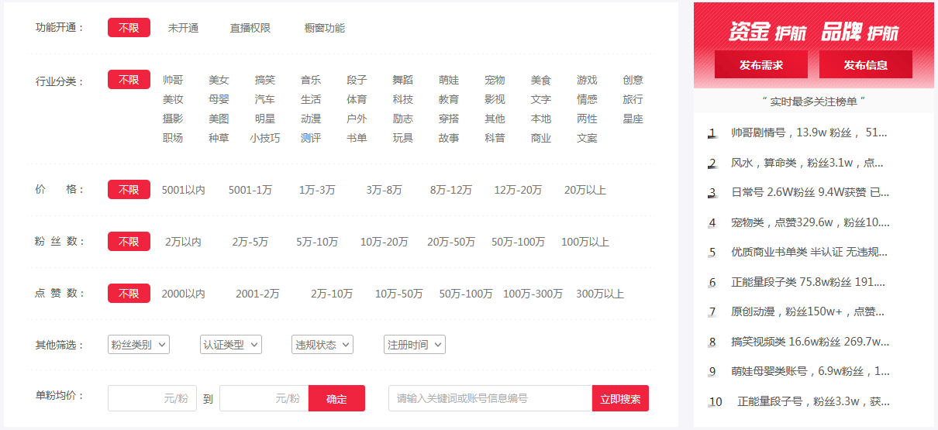Filter followers to 50万-100万
The height and width of the screenshot is (430, 938).
(x=518, y=242)
